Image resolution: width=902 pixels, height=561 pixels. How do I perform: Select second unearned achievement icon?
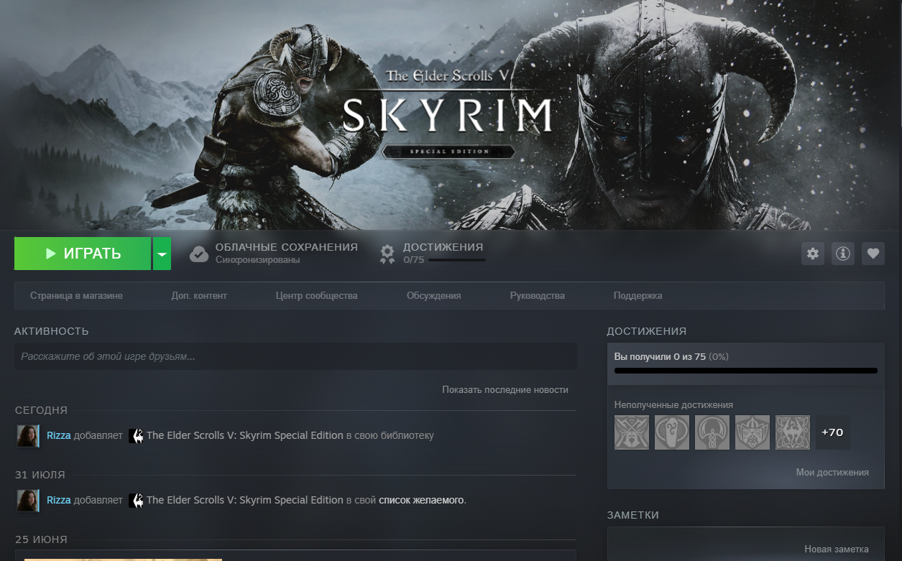(x=672, y=432)
